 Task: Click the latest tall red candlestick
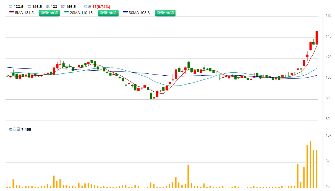317,38
